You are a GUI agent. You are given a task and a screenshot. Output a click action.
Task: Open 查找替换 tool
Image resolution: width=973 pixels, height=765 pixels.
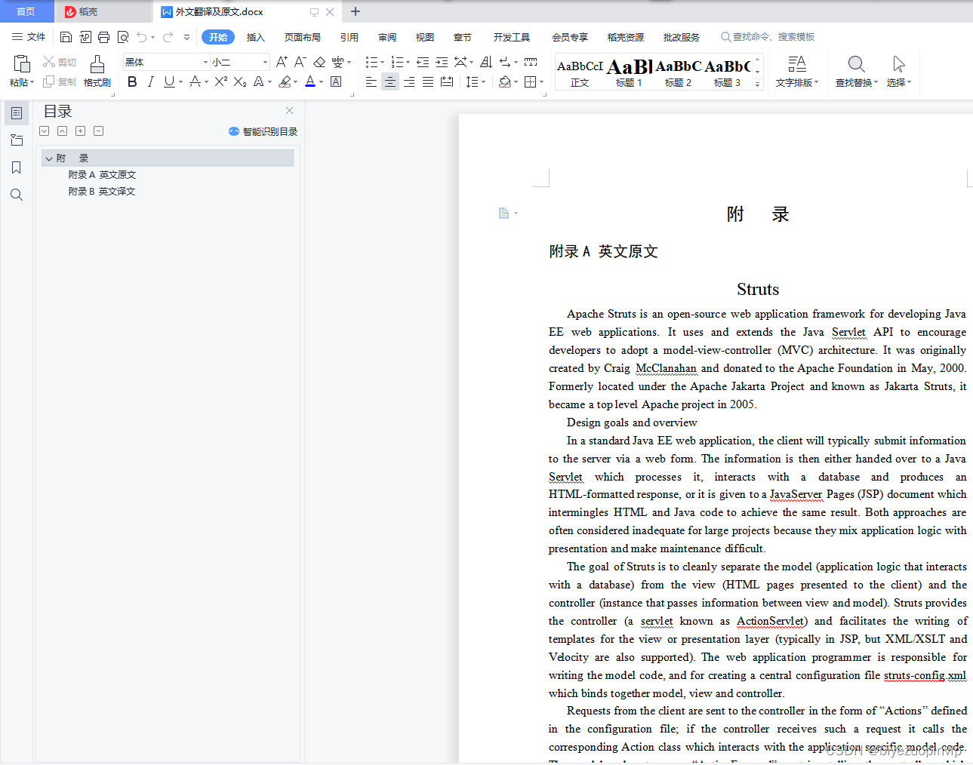[x=857, y=71]
